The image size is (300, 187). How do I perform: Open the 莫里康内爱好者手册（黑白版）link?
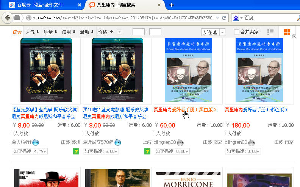coord(185,109)
